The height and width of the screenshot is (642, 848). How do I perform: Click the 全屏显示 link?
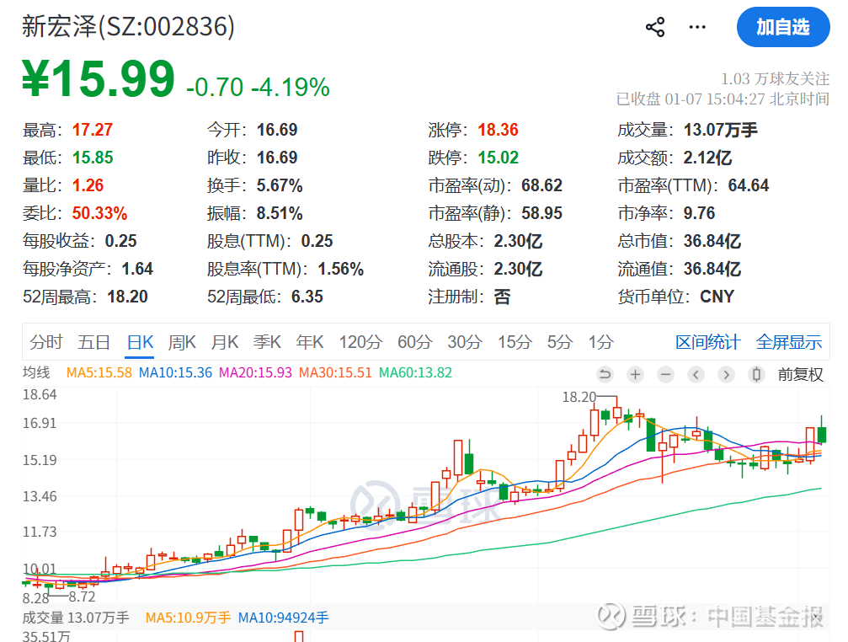click(x=788, y=342)
